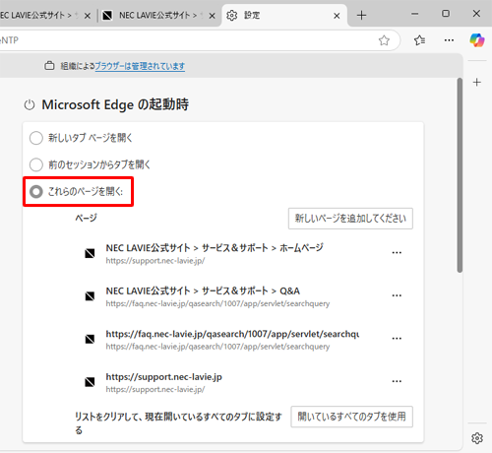This screenshot has height=453, width=492.
Task: Select the これらのページを開く radio button
Action: pyautogui.click(x=36, y=192)
